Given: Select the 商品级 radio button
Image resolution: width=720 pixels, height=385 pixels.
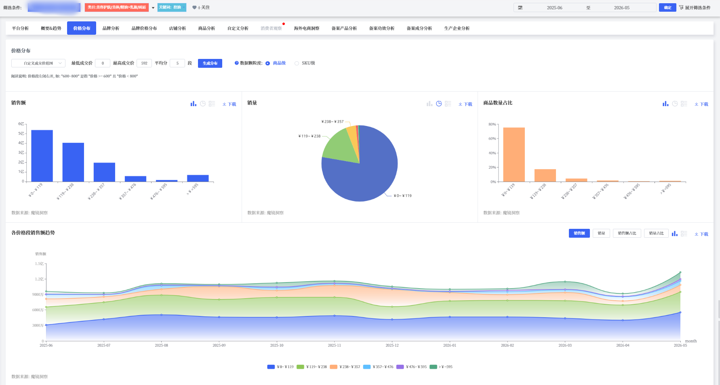Looking at the screenshot, I should point(267,63).
